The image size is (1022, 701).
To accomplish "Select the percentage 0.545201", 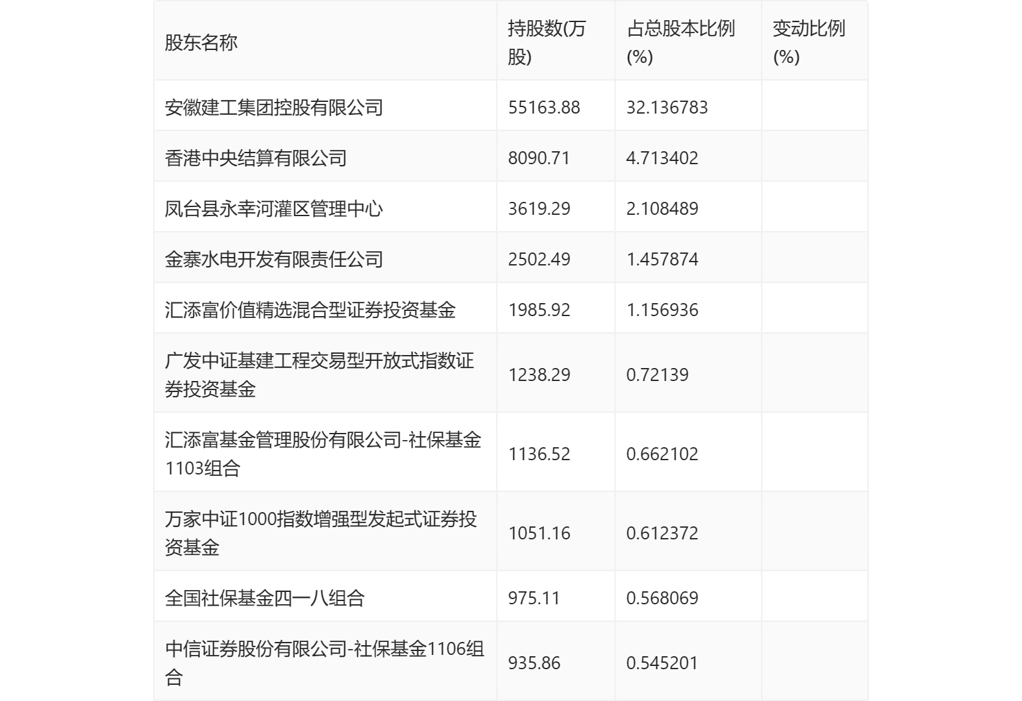I will (662, 663).
